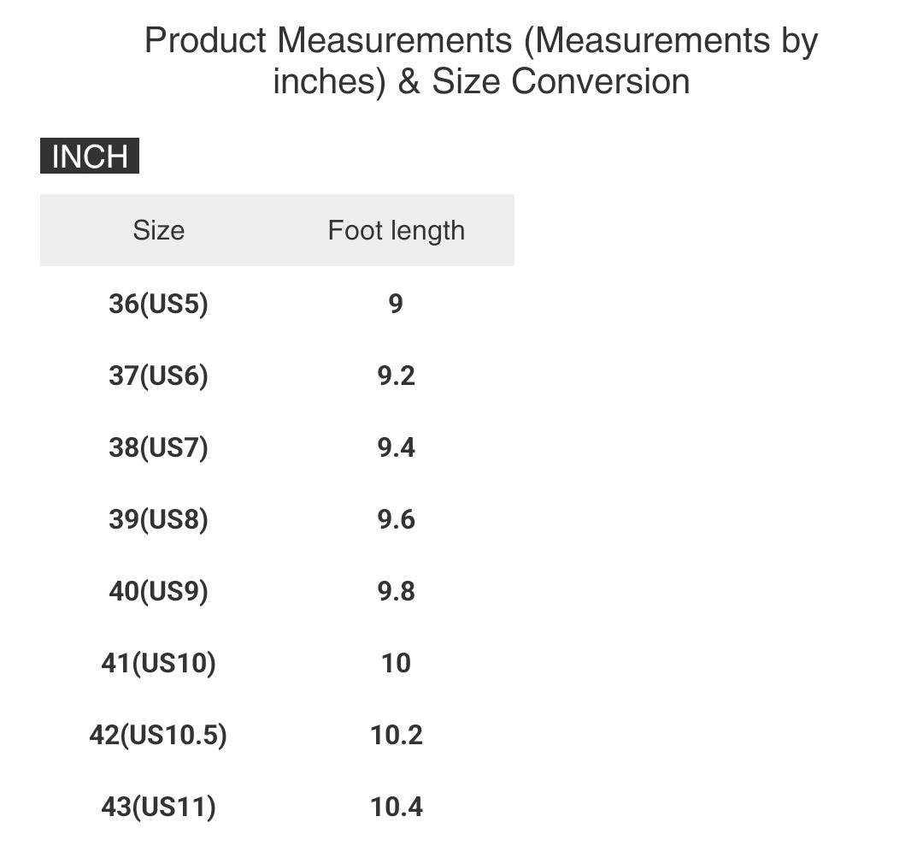Click the Foot length column header
This screenshot has width=923, height=846.
point(396,230)
